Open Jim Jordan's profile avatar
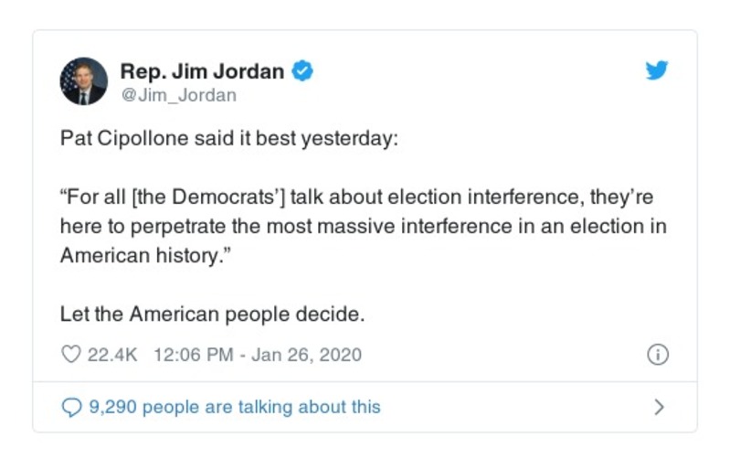The width and height of the screenshot is (730, 469). tap(84, 81)
